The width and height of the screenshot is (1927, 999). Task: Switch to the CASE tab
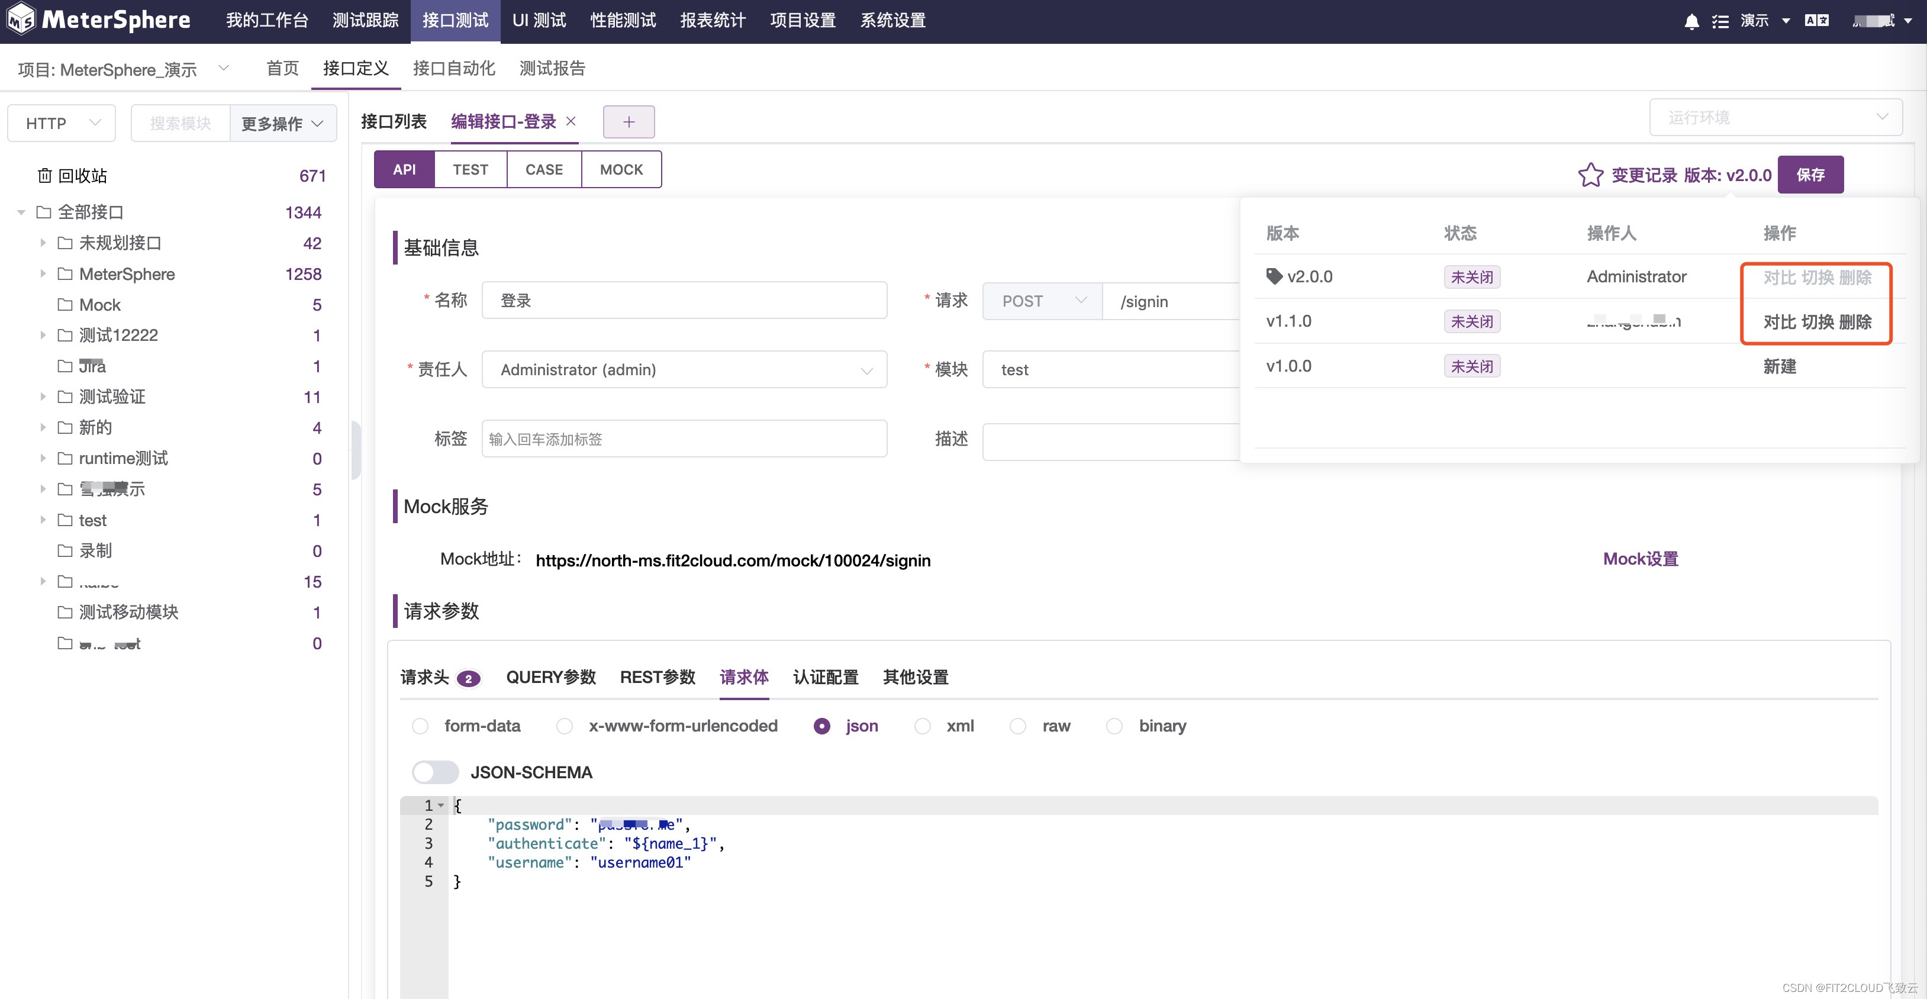[x=544, y=169]
